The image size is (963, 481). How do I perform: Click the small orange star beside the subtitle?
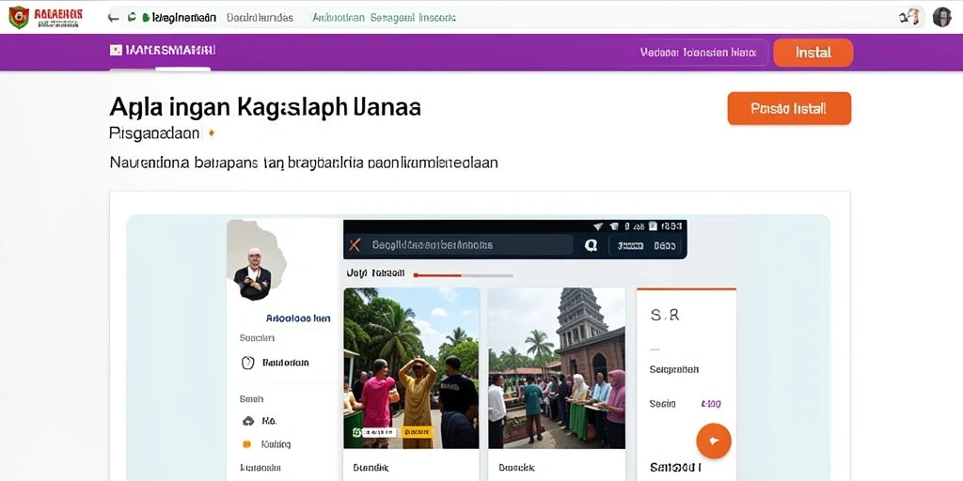coord(212,132)
